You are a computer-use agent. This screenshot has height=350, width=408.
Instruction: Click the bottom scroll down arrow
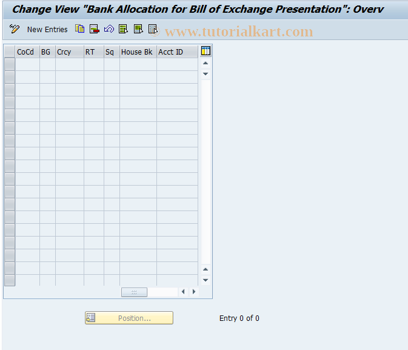click(x=206, y=280)
